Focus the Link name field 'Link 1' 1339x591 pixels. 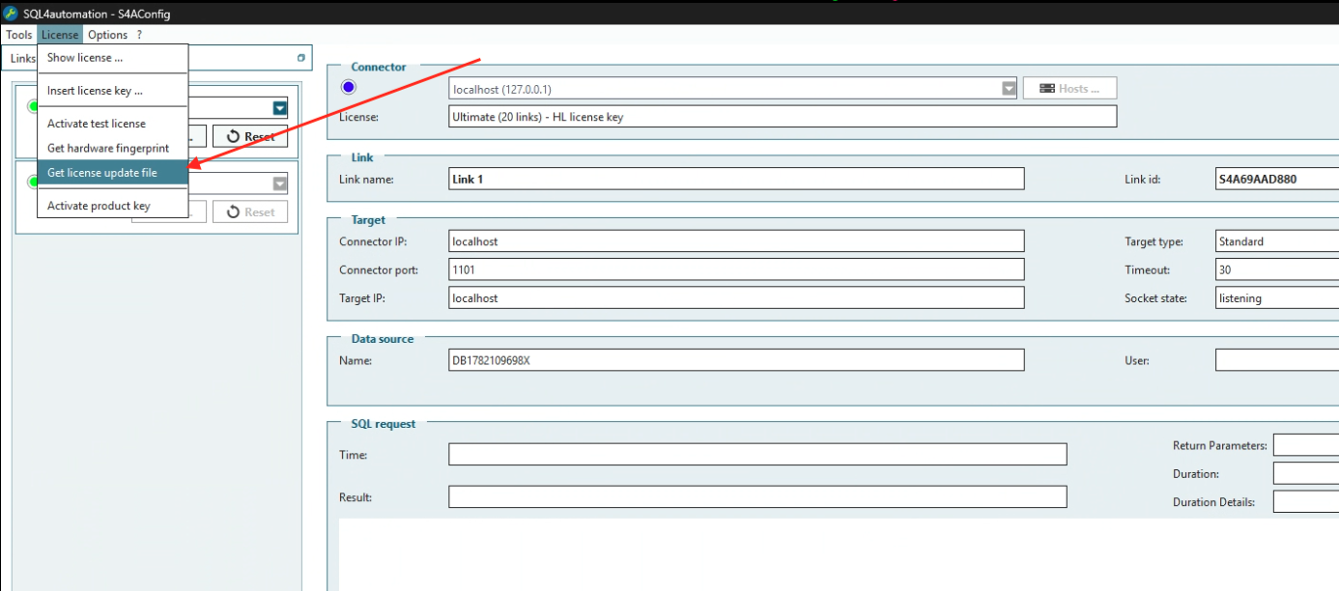point(736,179)
